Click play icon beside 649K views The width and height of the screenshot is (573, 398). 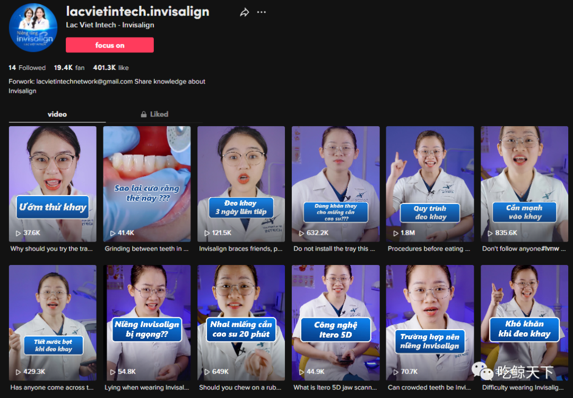point(207,372)
